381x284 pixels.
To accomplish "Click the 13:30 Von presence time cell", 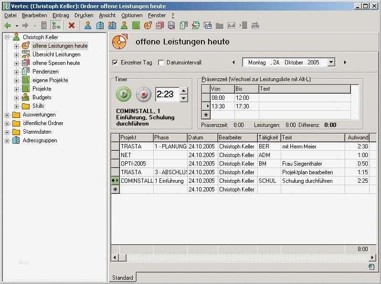I will pos(222,106).
